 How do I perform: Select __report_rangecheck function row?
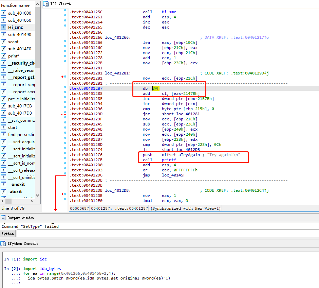point(18,85)
